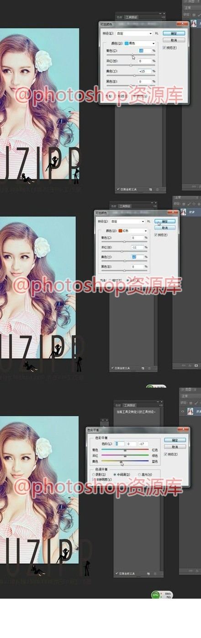Open 预设 preset dropdown in Cyan Selective Color dialog

(134, 33)
